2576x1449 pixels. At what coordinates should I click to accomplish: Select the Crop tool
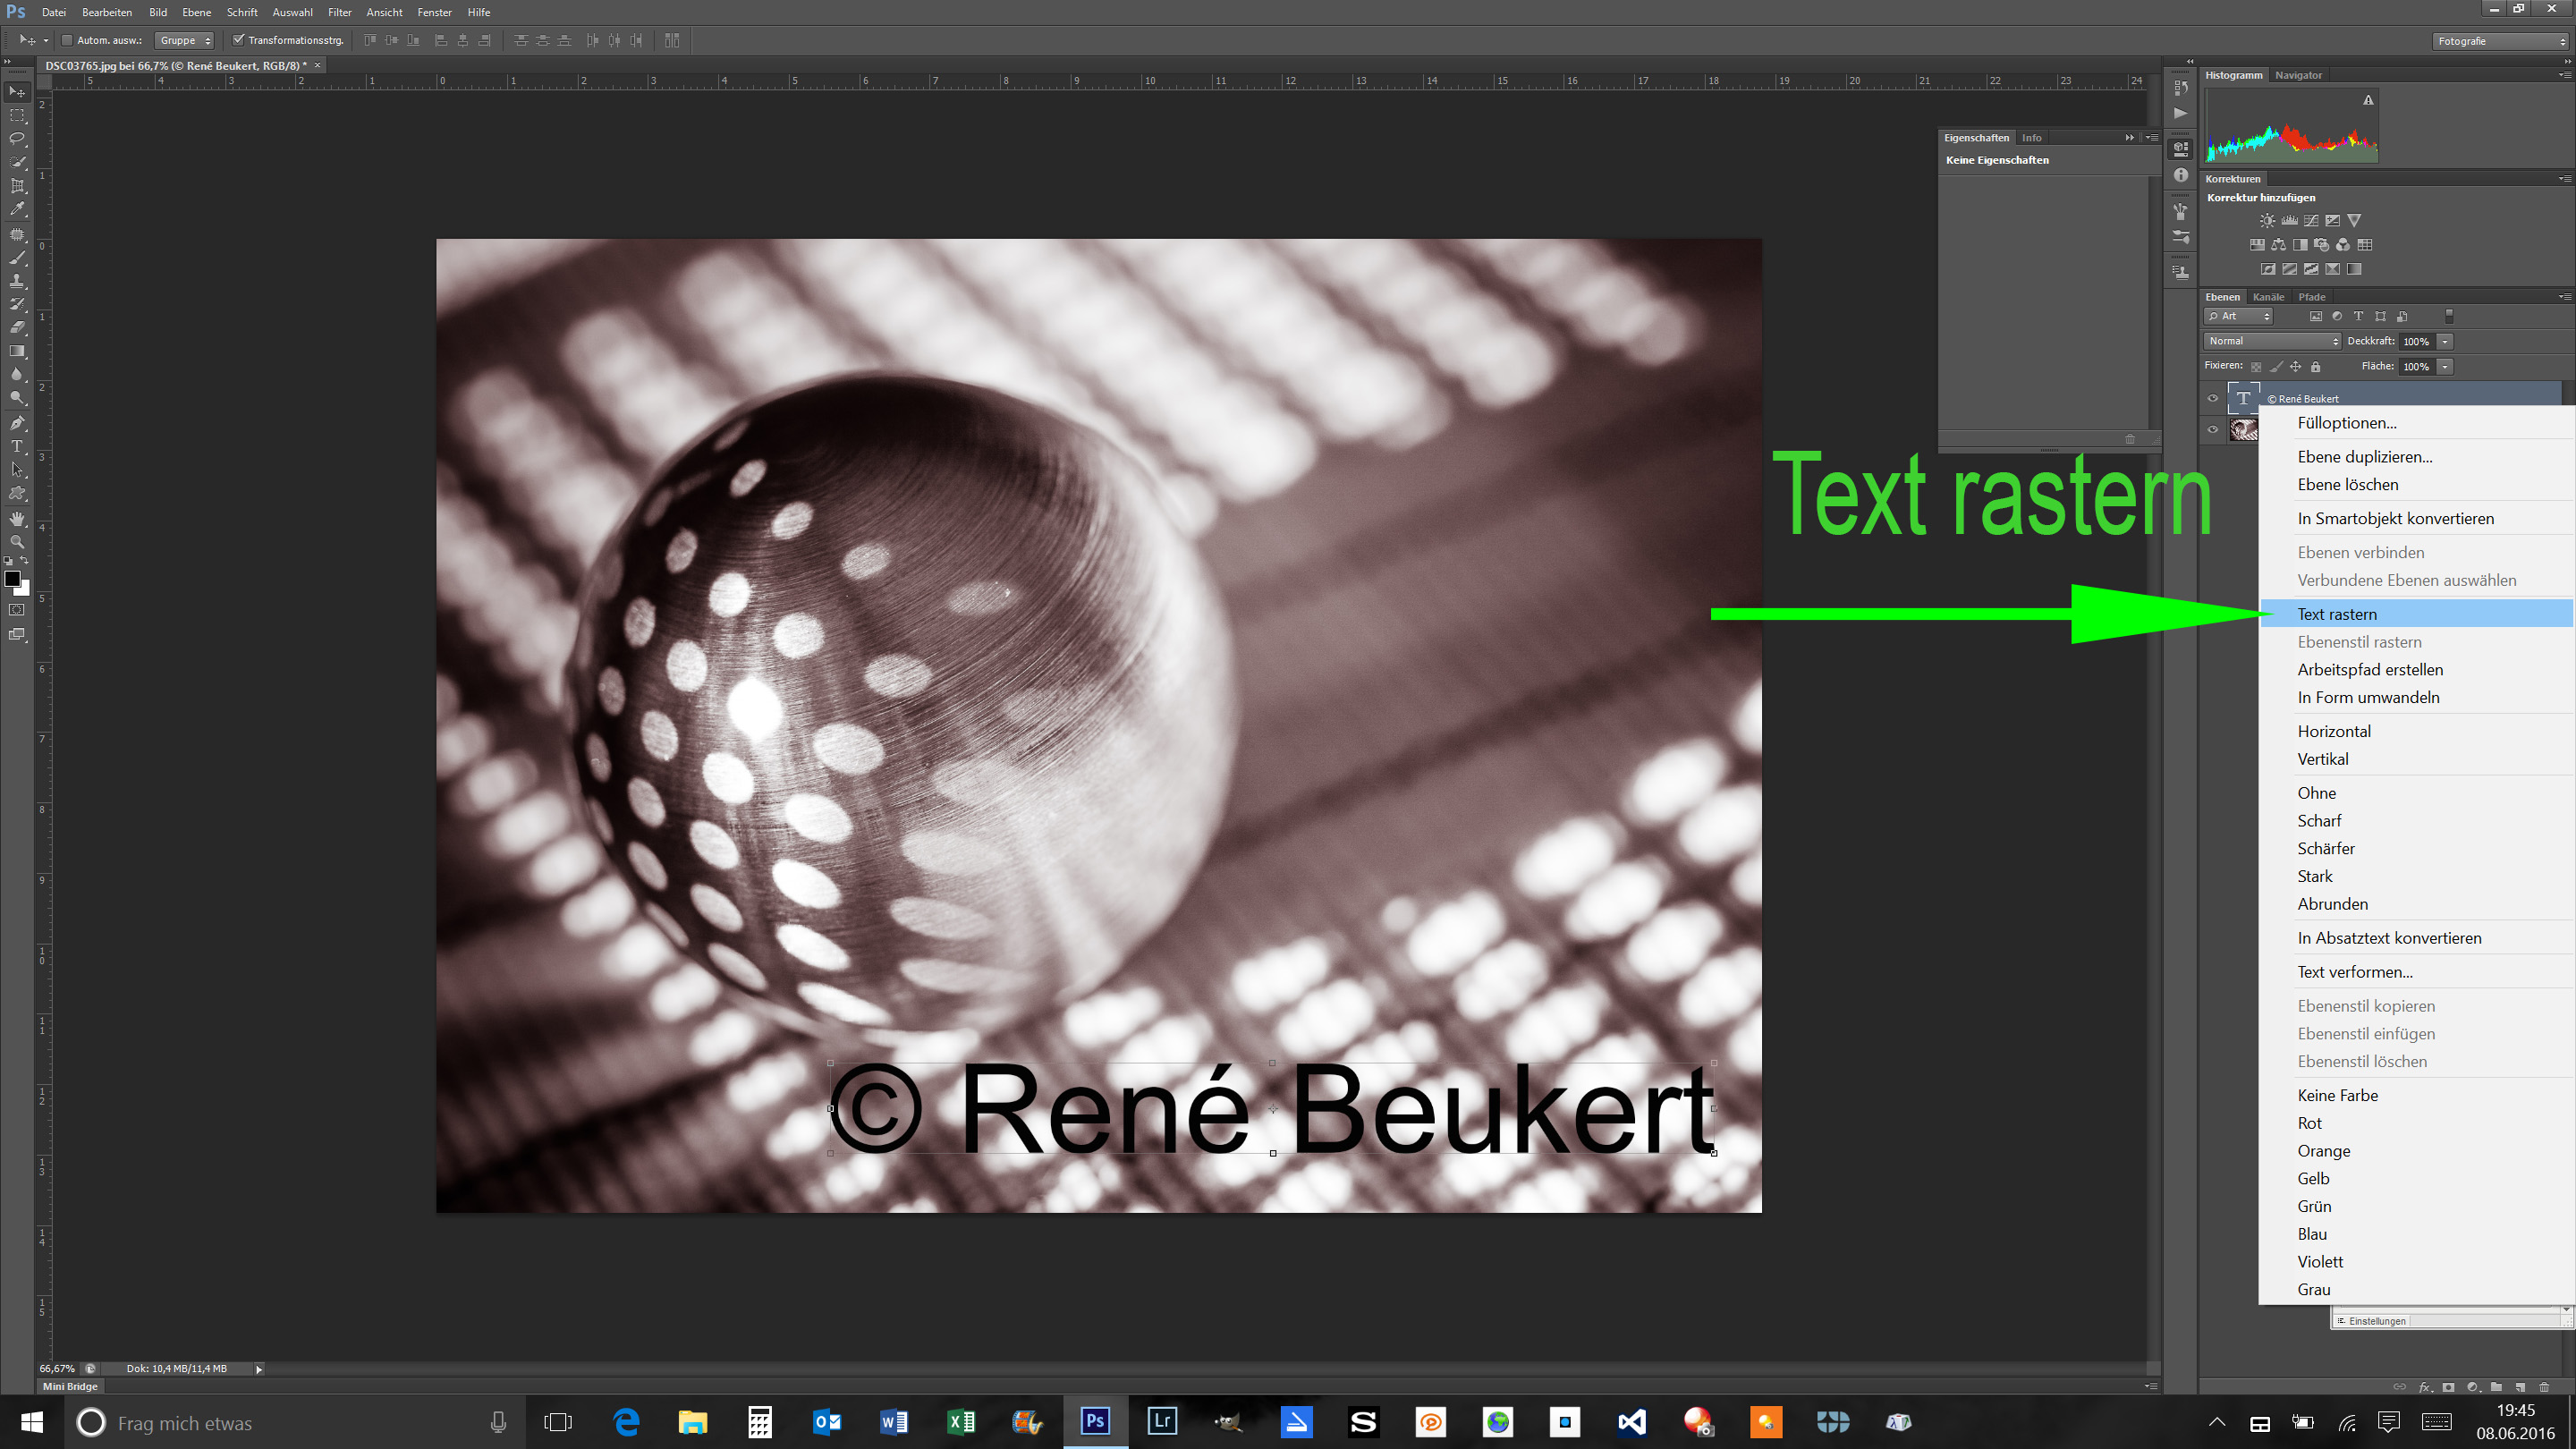(x=17, y=186)
